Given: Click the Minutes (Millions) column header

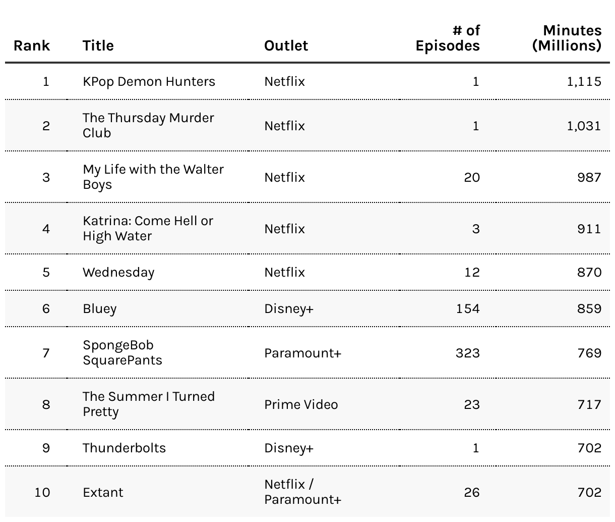Looking at the screenshot, I should [x=567, y=38].
